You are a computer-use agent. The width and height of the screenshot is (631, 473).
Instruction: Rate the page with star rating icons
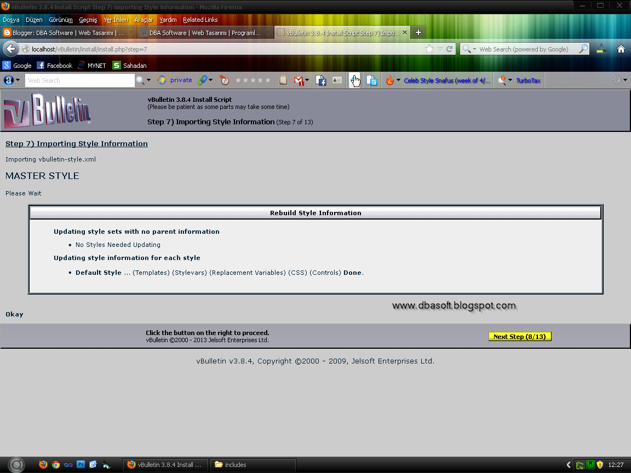point(253,80)
